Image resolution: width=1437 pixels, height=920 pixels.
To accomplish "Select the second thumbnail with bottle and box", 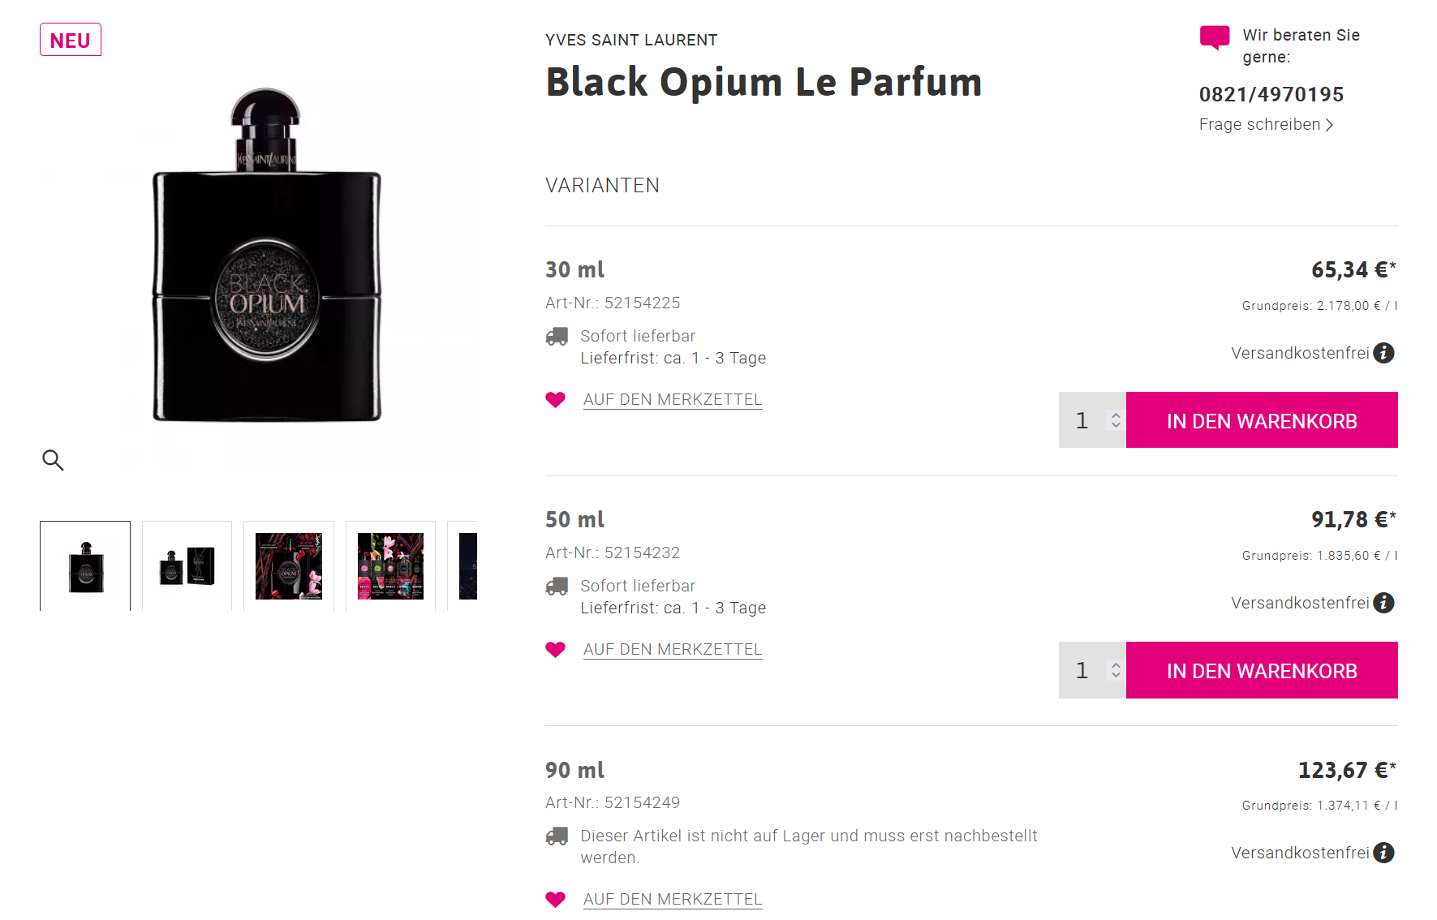I will 187,566.
